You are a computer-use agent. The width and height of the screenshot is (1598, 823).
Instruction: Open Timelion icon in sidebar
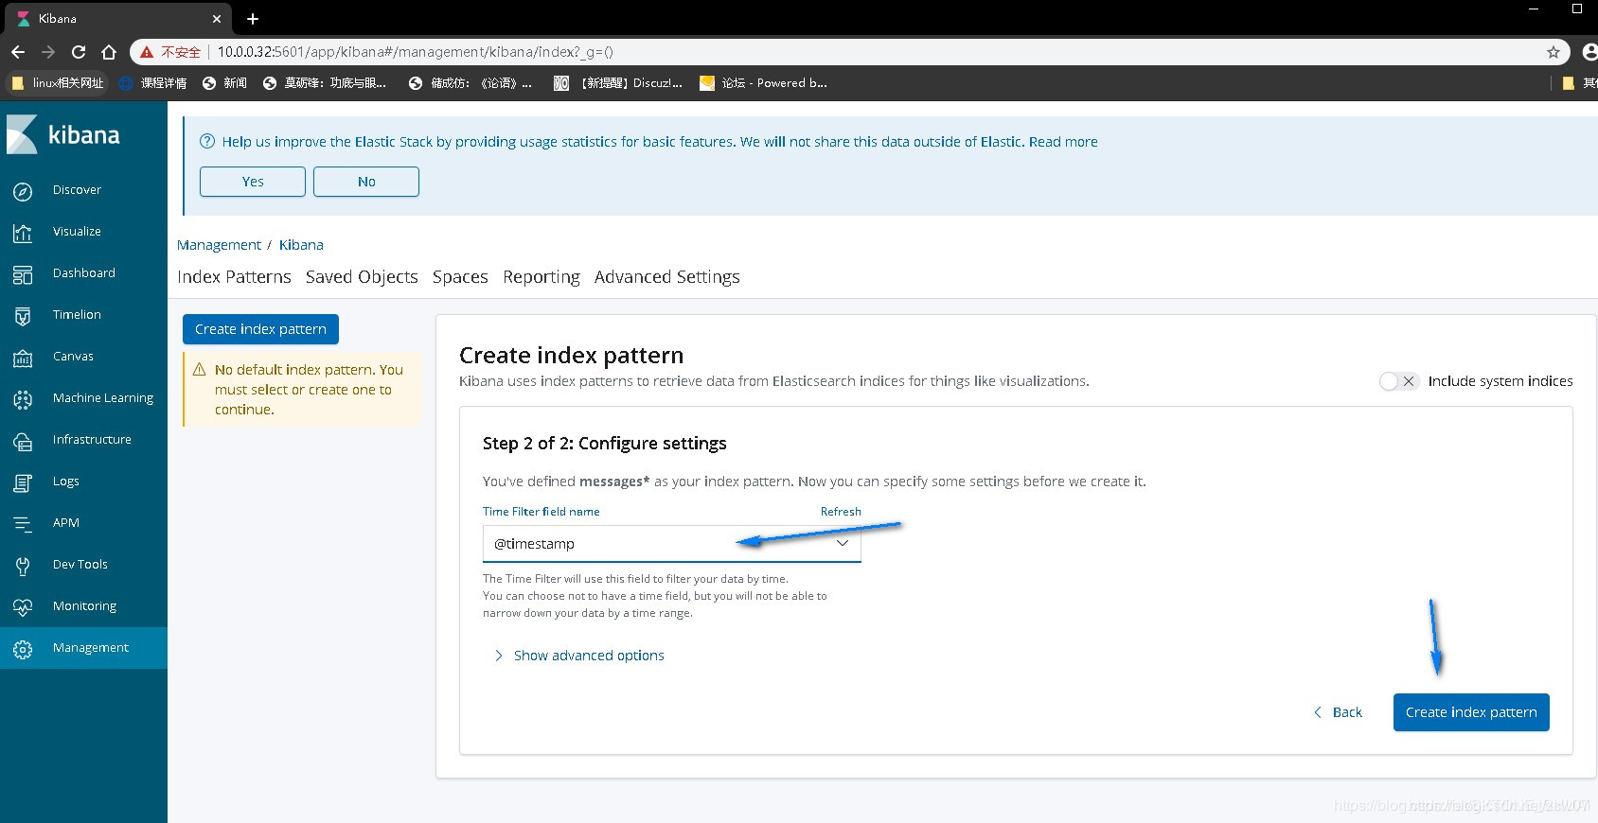pos(23,316)
